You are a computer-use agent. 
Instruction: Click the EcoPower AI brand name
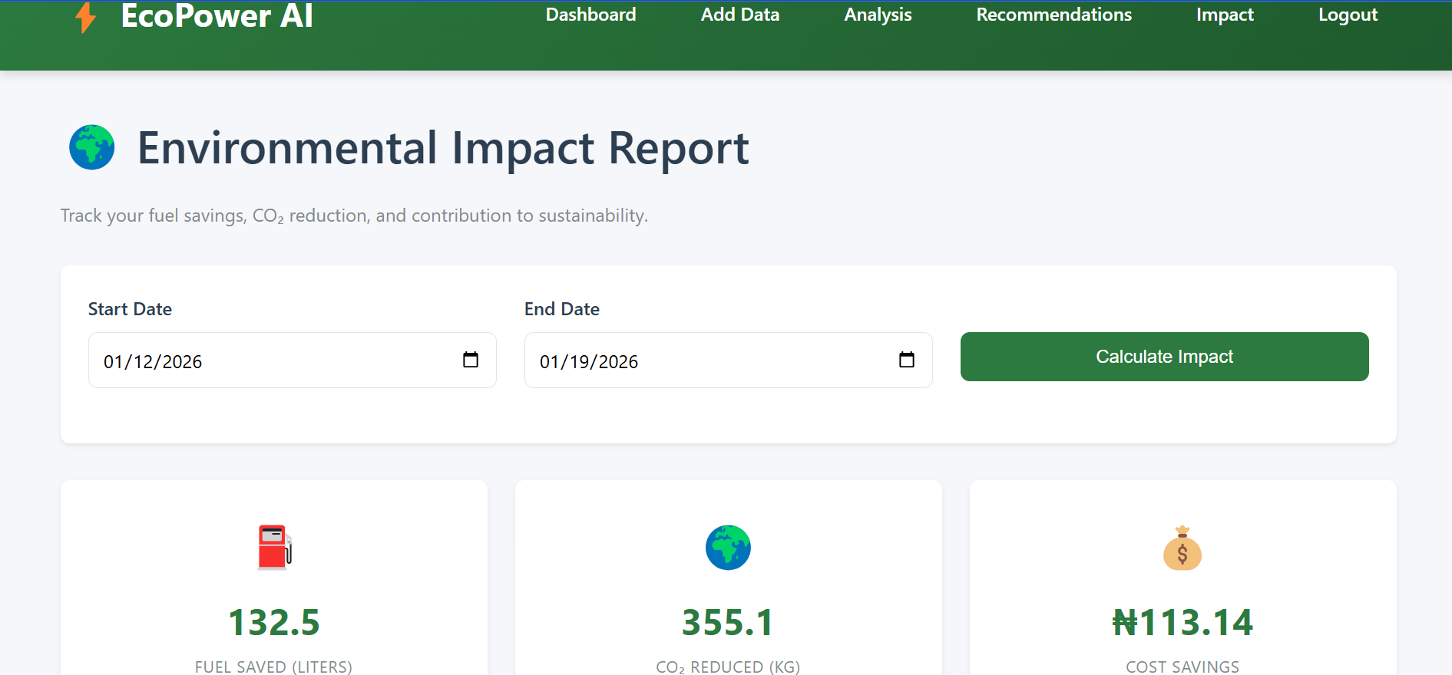[217, 16]
